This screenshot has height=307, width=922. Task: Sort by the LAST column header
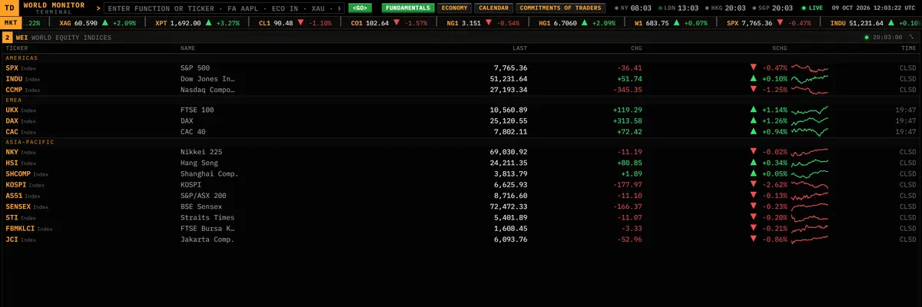tap(519, 48)
